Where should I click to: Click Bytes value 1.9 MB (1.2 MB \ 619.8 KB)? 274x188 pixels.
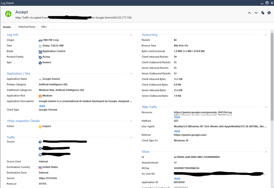pos(189,51)
